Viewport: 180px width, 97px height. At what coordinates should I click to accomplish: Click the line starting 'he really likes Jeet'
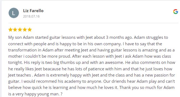click(x=90, y=69)
